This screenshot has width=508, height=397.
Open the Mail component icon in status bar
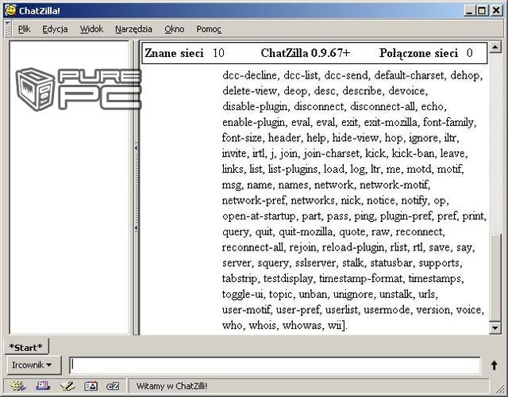tap(42, 386)
